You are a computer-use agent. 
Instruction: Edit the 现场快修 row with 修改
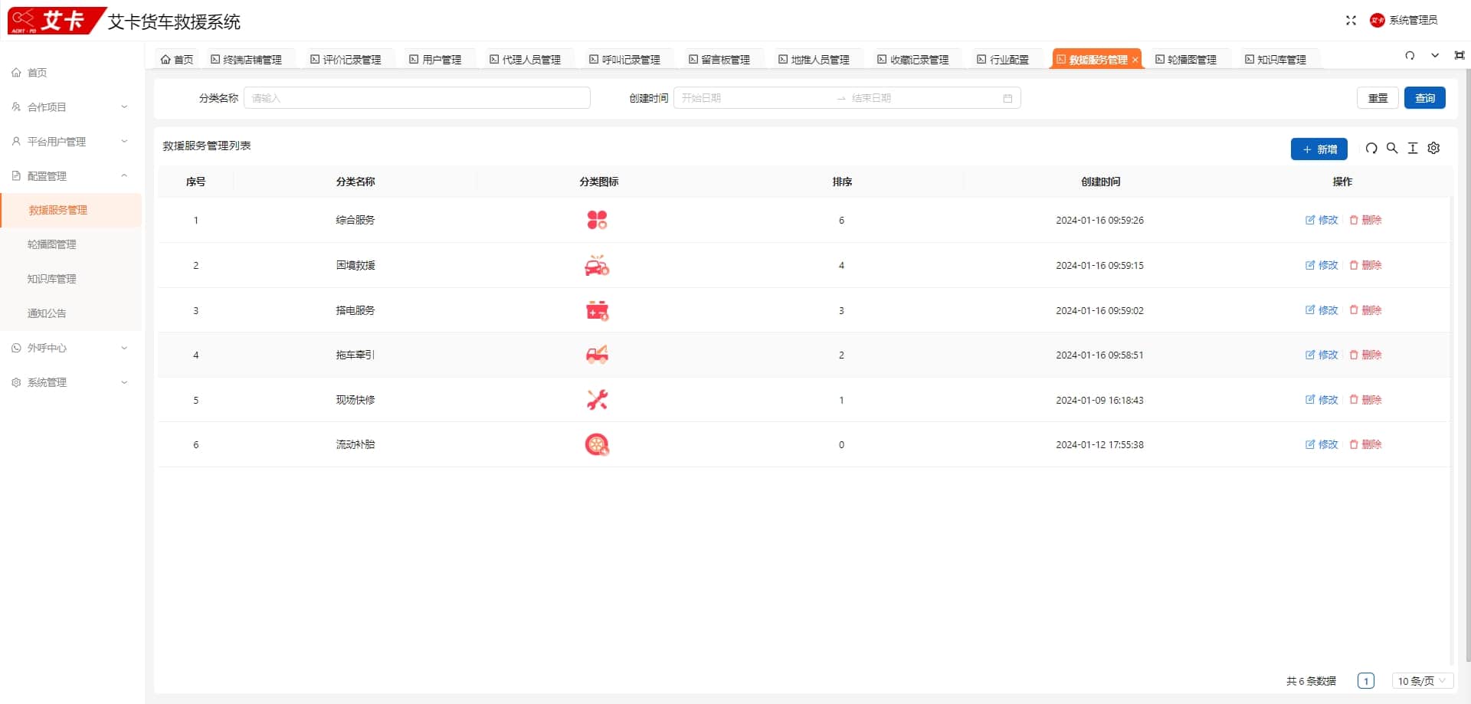[1322, 400]
